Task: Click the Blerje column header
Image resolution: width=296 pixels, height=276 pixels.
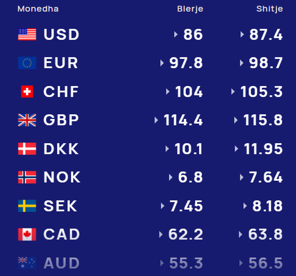Action: pos(190,9)
